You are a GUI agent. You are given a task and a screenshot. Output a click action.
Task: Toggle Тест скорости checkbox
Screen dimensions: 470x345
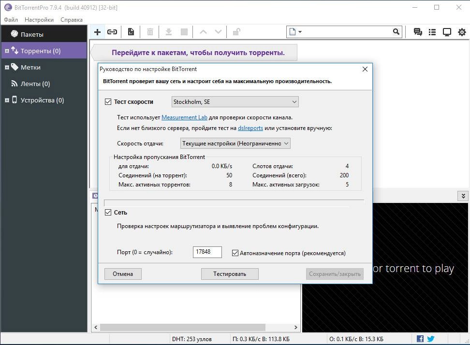[x=108, y=102]
